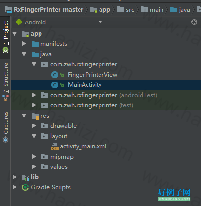This screenshot has width=201, height=206.
Task: Select the main breadcrumb
Action: (152, 10)
